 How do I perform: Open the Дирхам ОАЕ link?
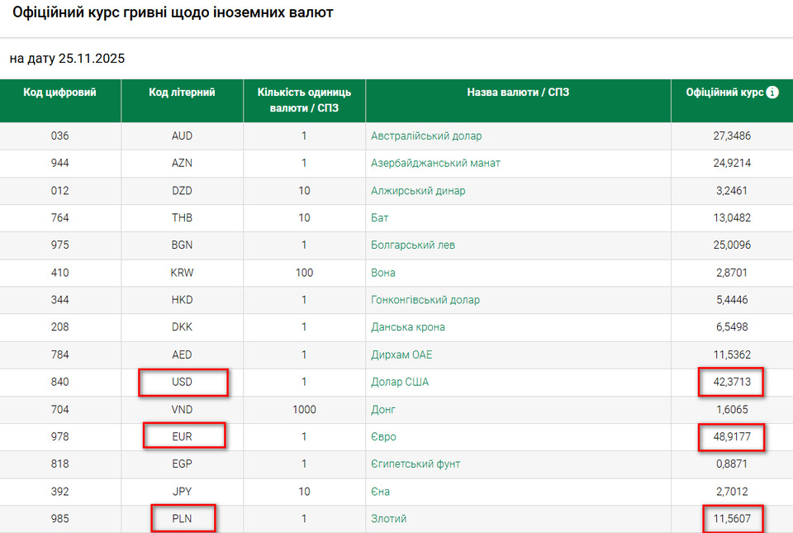(401, 355)
